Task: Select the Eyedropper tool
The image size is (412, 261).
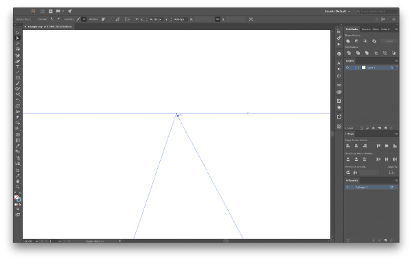Action: tap(18, 146)
